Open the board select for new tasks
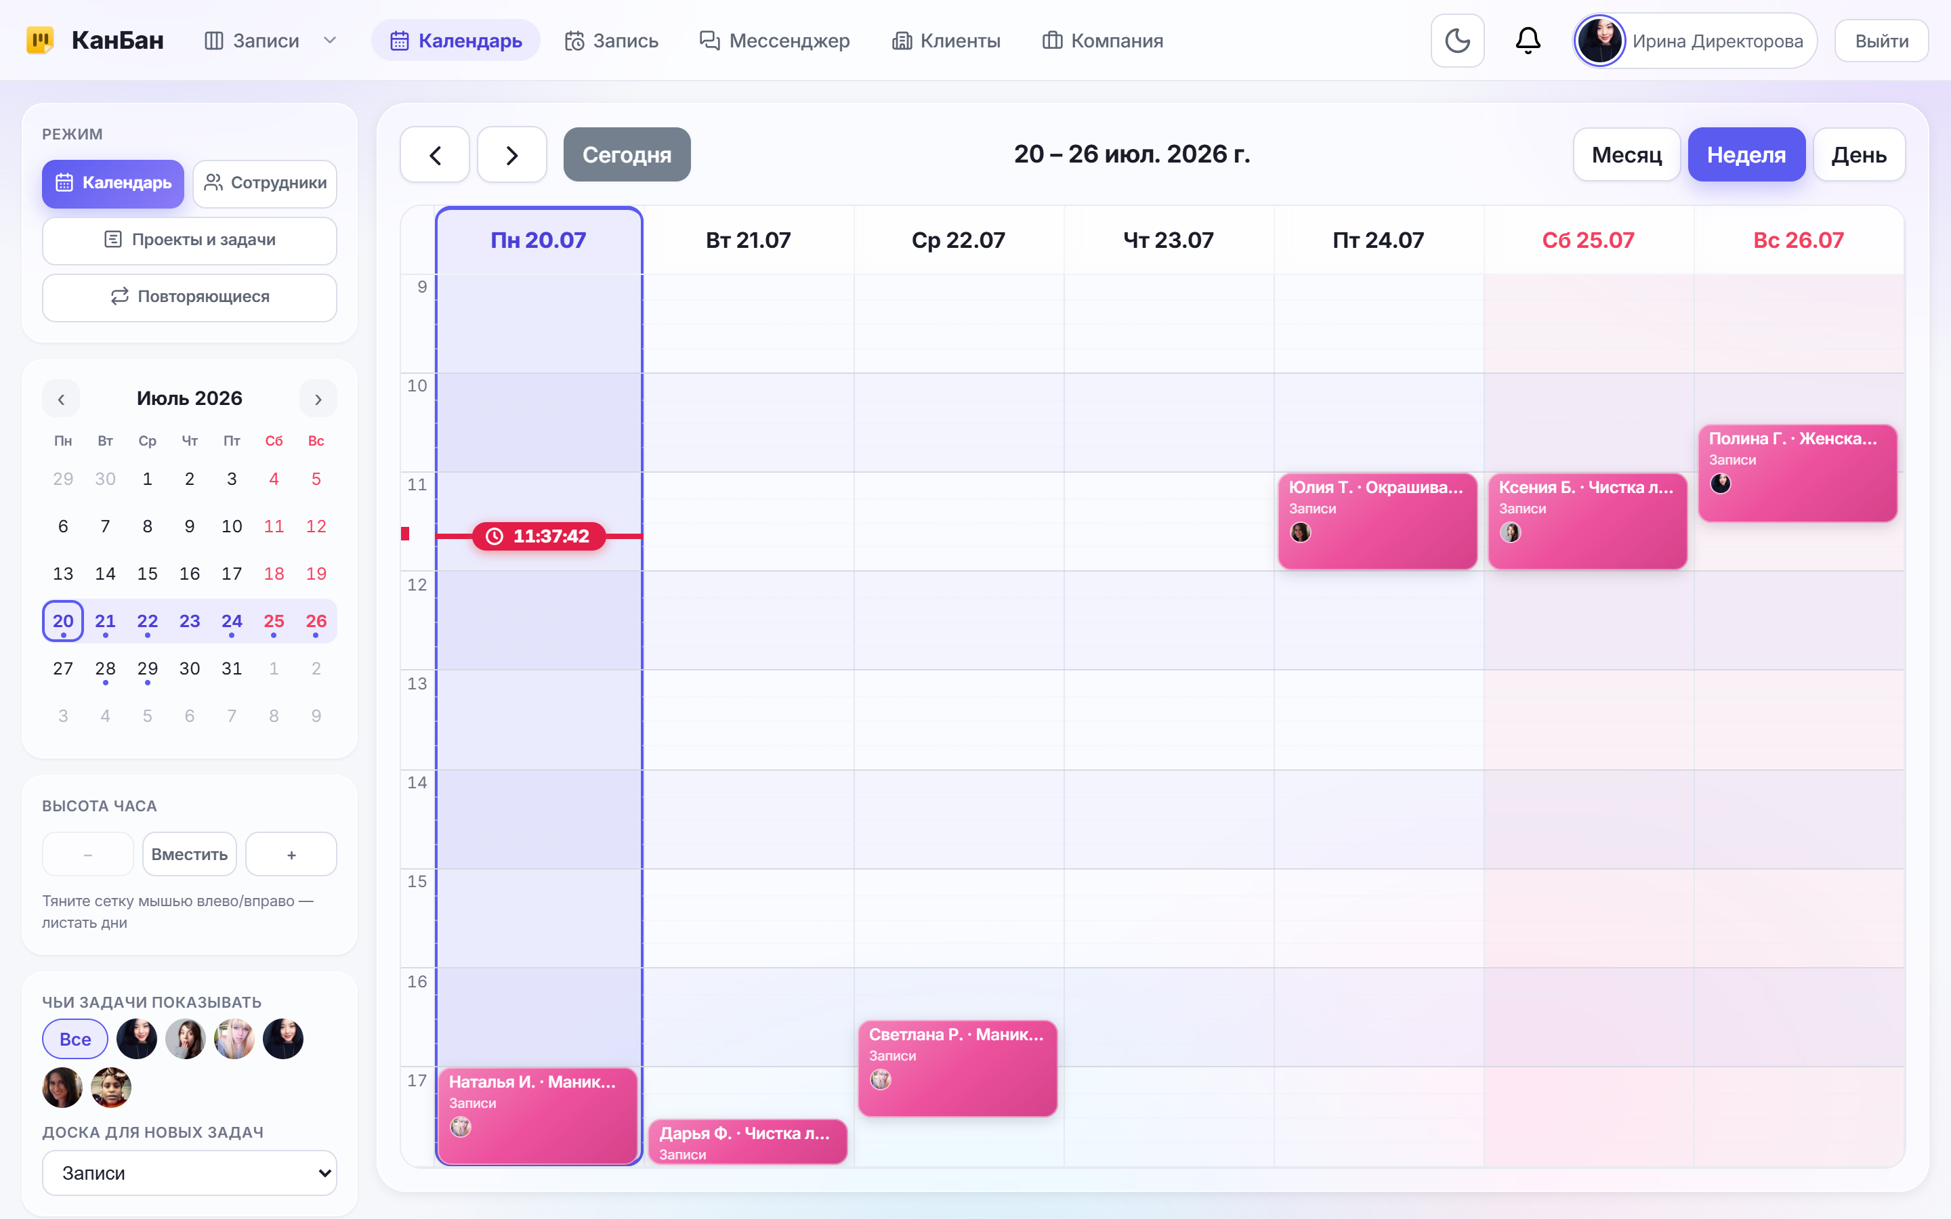Image resolution: width=1951 pixels, height=1219 pixels. click(190, 1172)
